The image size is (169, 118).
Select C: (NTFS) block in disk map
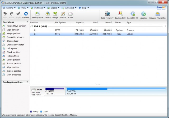click(55, 91)
